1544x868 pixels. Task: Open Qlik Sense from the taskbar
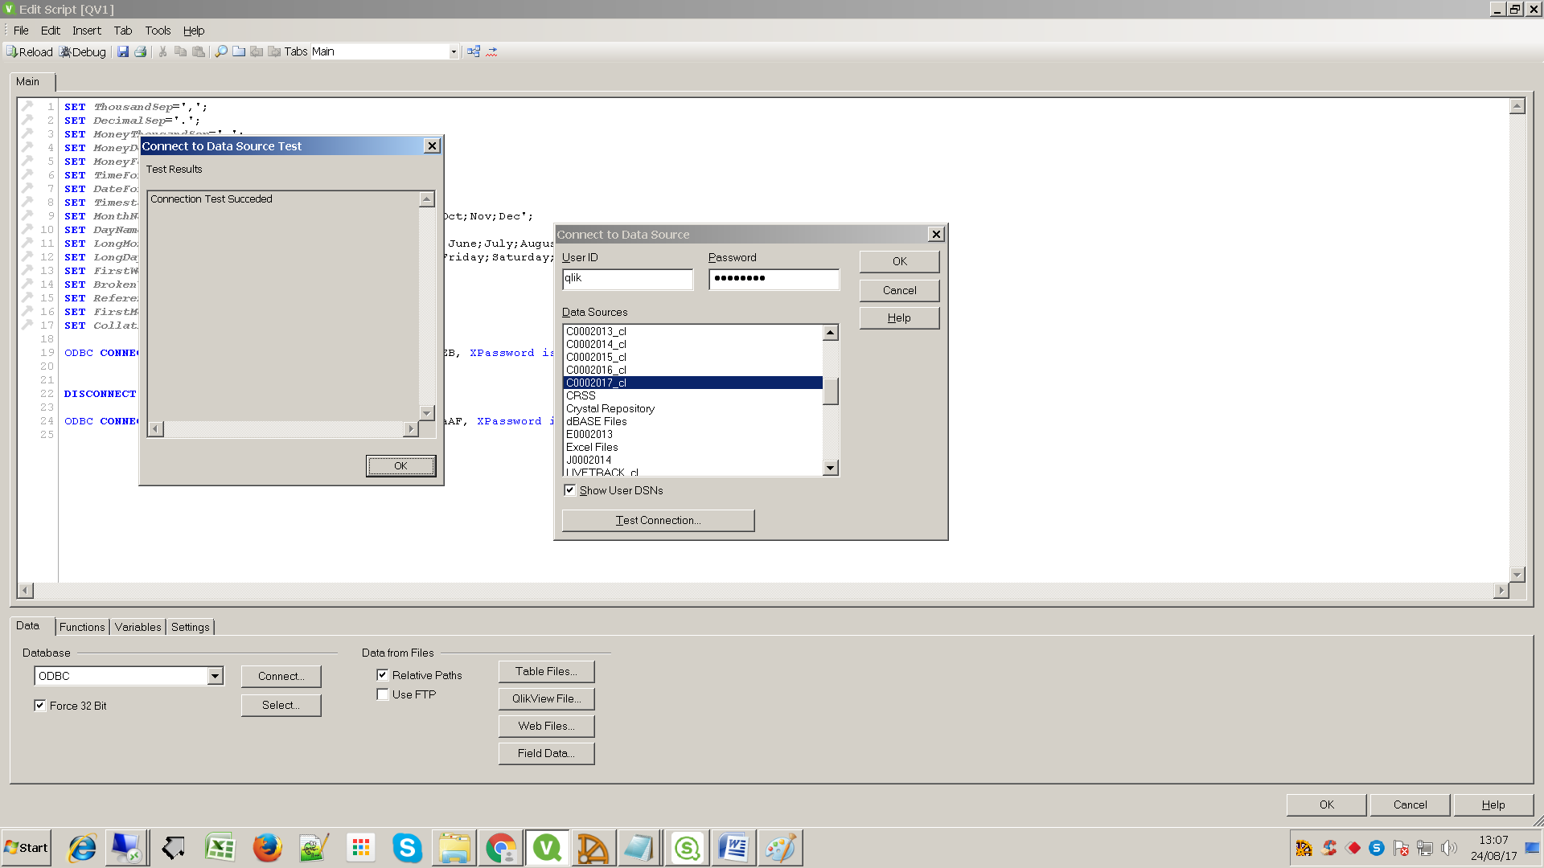click(x=687, y=848)
